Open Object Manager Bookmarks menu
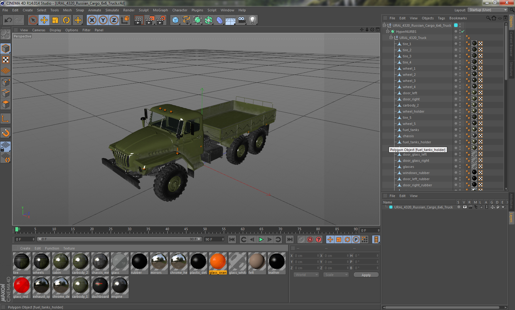Screen dimensions: 515x310 pos(458,18)
